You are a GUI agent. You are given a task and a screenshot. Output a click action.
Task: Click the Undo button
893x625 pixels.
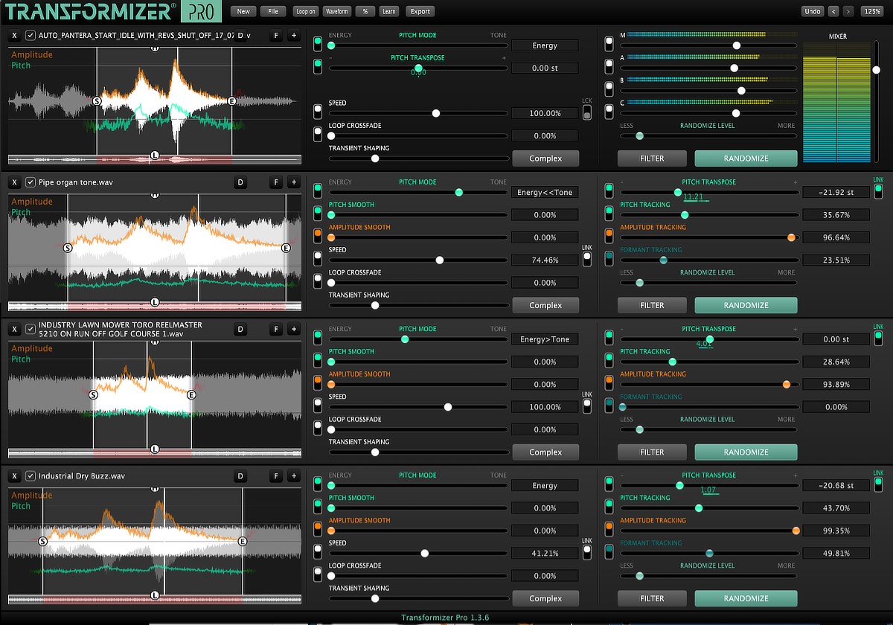[x=813, y=11]
